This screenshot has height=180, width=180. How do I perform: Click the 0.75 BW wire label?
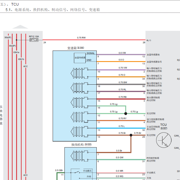[123, 82]
